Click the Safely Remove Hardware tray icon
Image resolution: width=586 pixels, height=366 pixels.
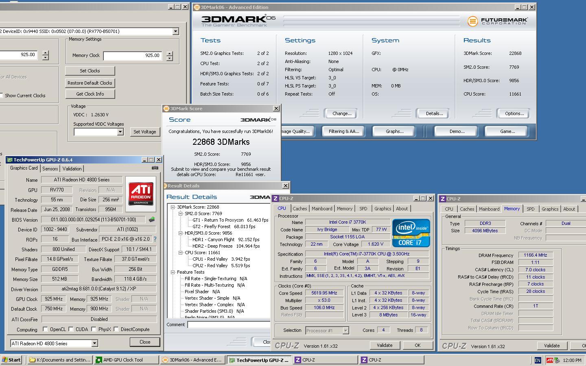click(x=557, y=360)
